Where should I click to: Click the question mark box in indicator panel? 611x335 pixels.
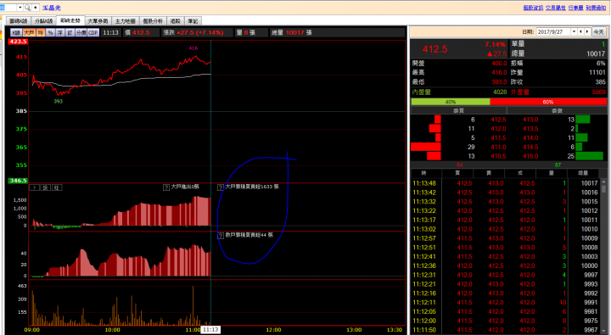[x=35, y=187]
